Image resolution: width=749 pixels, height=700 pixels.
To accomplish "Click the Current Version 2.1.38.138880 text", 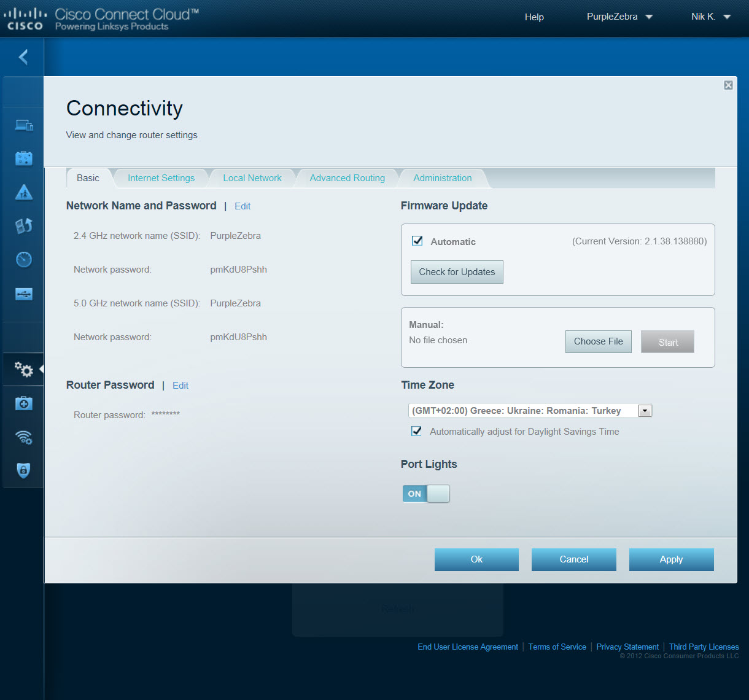I will click(x=639, y=241).
